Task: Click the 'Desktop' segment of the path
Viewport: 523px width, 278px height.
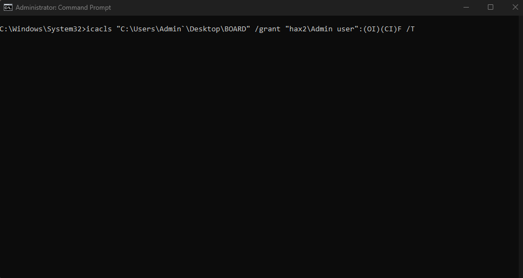Action: 205,29
